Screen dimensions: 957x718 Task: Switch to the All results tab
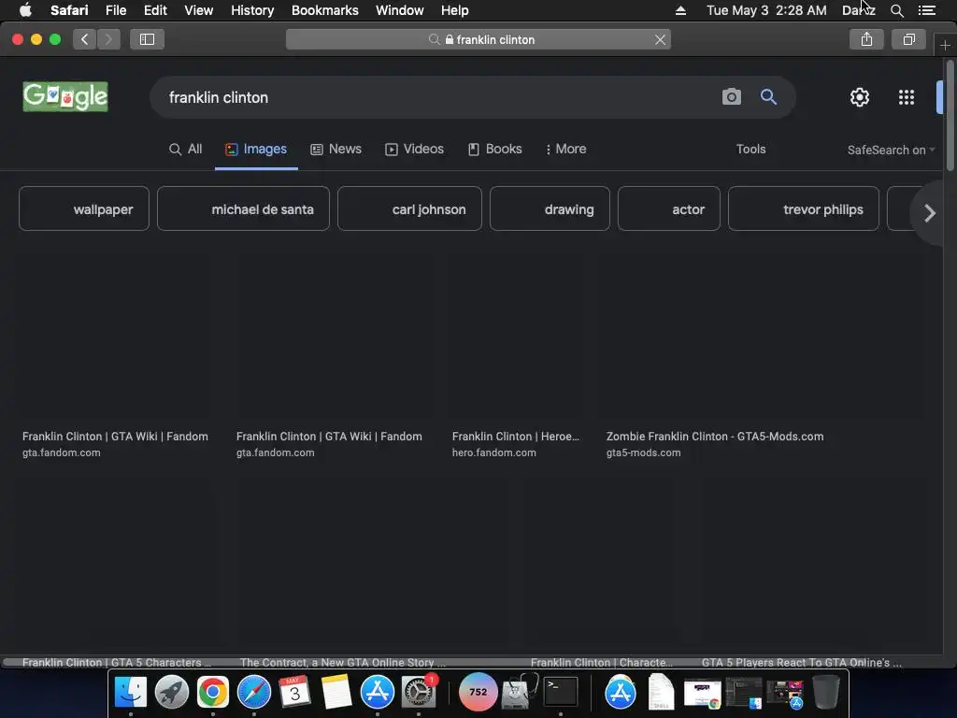tap(186, 149)
